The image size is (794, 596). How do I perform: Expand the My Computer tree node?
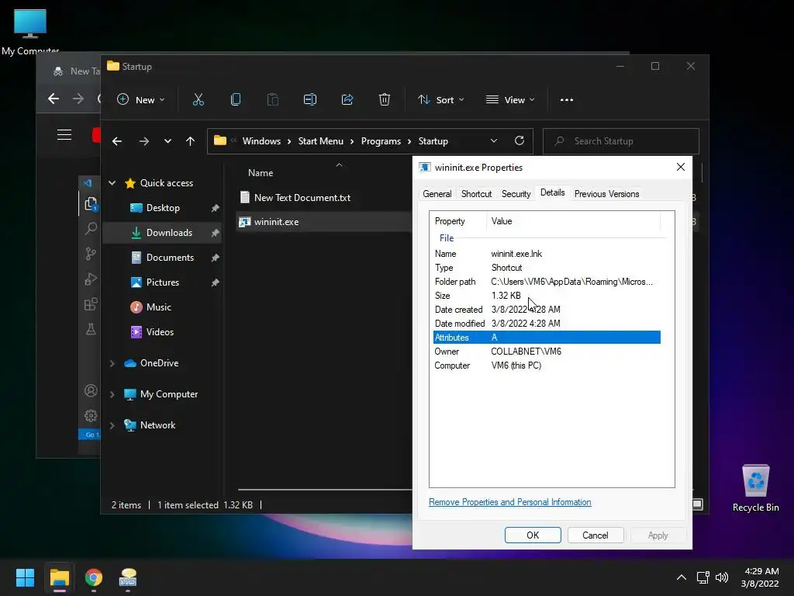click(112, 394)
